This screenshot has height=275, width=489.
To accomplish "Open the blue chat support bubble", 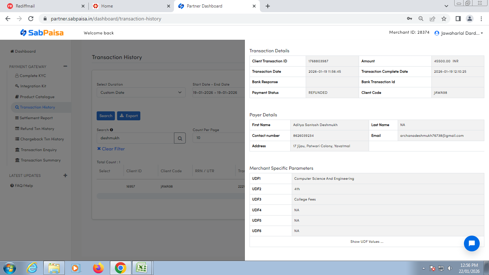I will [471, 243].
